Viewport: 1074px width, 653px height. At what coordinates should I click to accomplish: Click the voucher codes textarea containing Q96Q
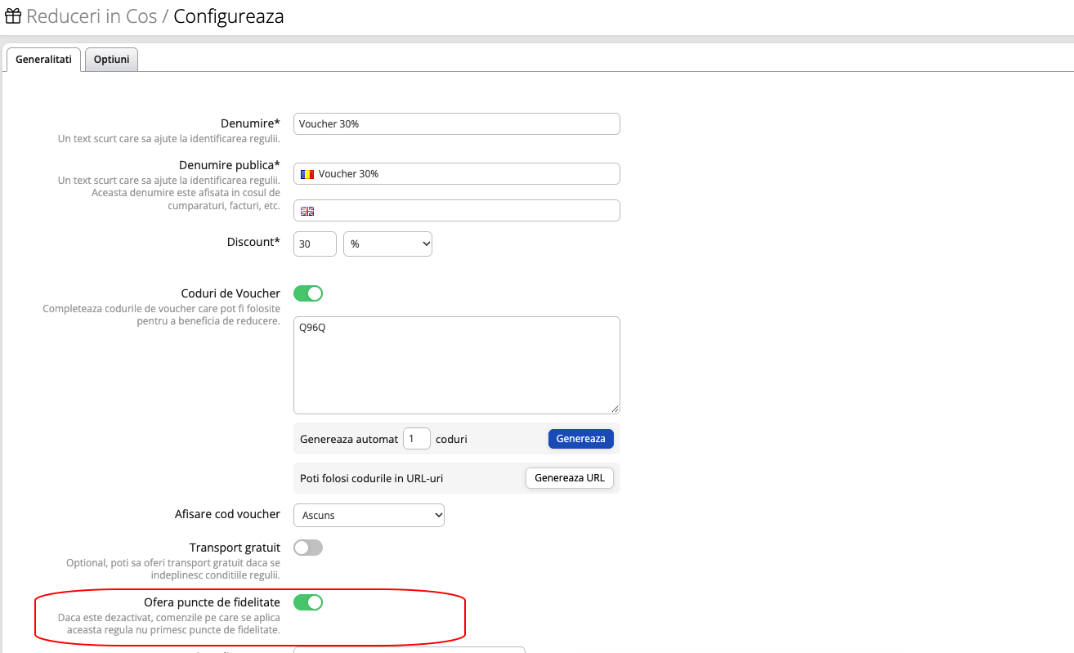[x=457, y=365]
